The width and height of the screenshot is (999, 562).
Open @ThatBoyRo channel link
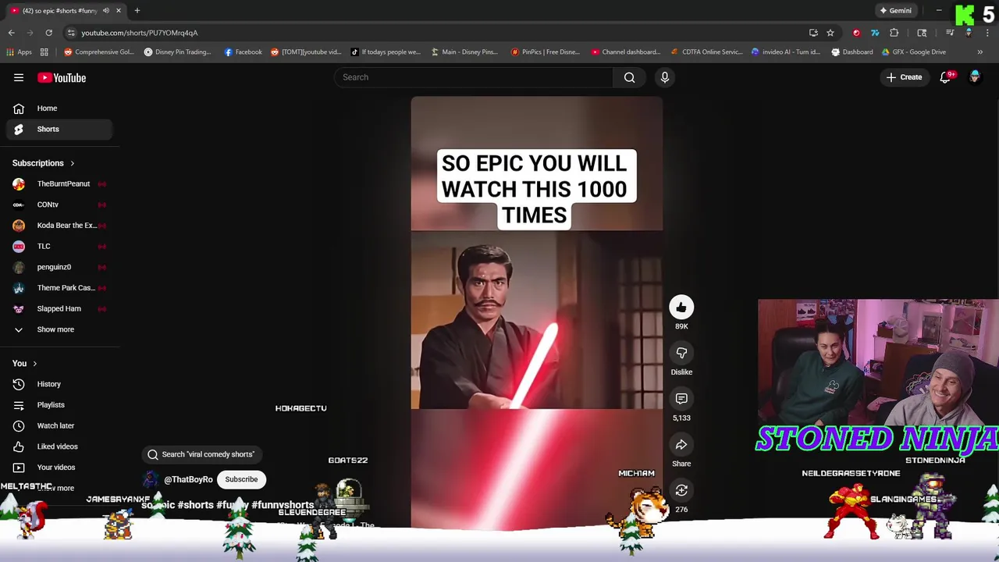coord(188,480)
